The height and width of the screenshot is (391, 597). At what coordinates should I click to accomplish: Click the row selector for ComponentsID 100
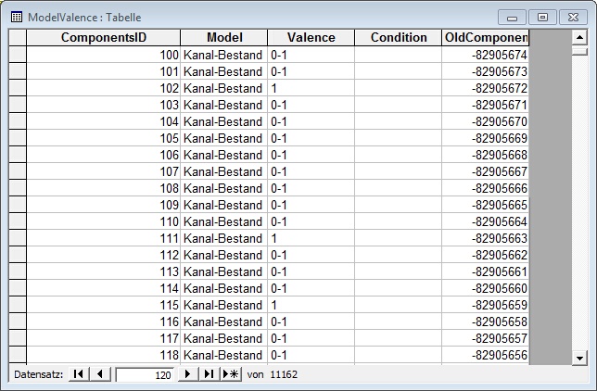(17, 55)
